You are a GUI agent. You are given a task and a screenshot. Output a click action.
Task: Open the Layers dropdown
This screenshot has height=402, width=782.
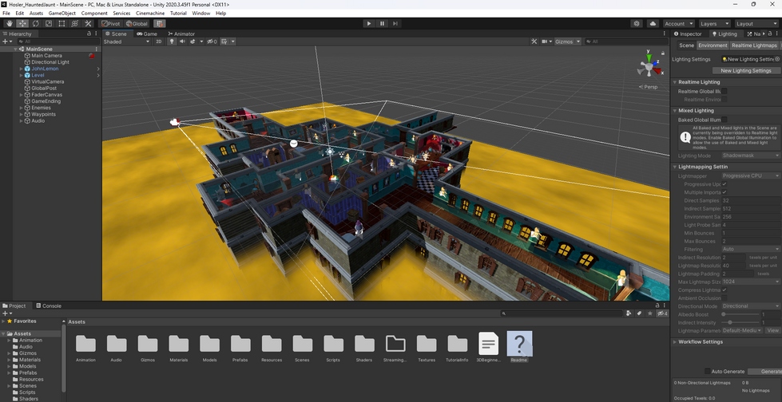coord(714,23)
